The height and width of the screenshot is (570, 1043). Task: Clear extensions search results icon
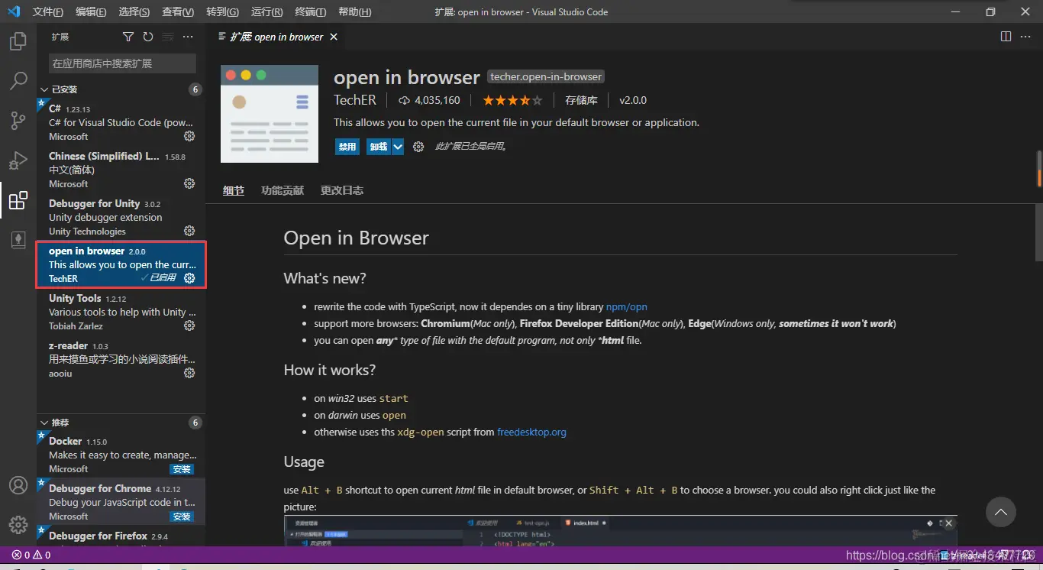click(168, 37)
